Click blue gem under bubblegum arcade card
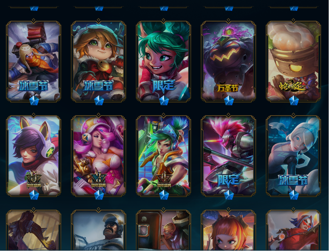The width and height of the screenshot is (329, 251). click(x=99, y=195)
